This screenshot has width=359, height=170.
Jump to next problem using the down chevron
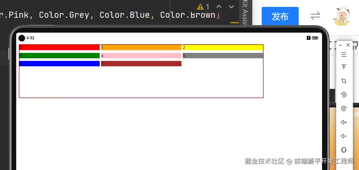pos(231,7)
